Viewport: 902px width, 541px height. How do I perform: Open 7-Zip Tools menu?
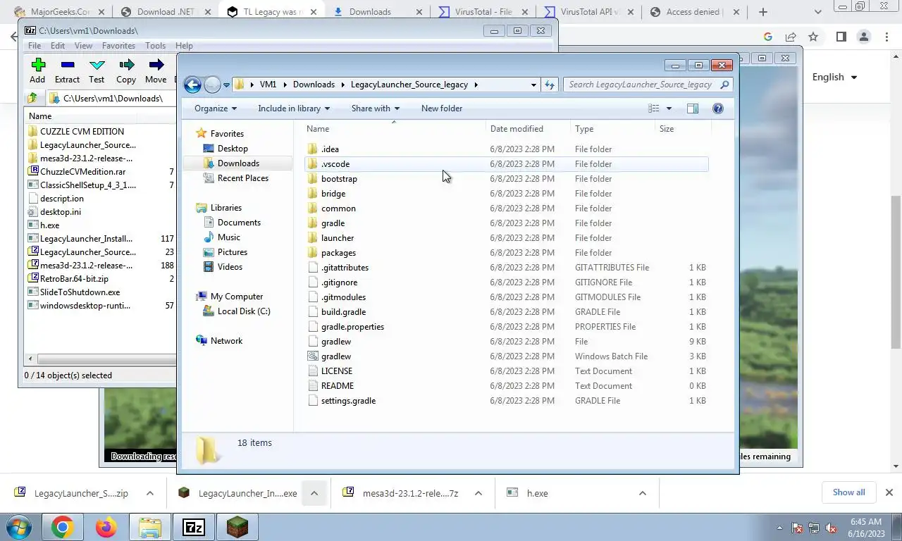click(x=155, y=46)
